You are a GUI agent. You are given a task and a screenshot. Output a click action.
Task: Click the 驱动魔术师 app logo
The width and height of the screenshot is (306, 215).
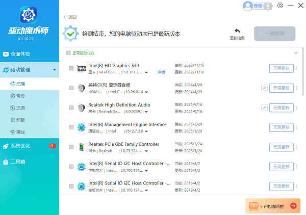tap(28, 15)
